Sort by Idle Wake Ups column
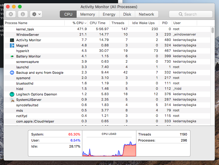The width and height of the screenshot is (219, 165). point(144,23)
